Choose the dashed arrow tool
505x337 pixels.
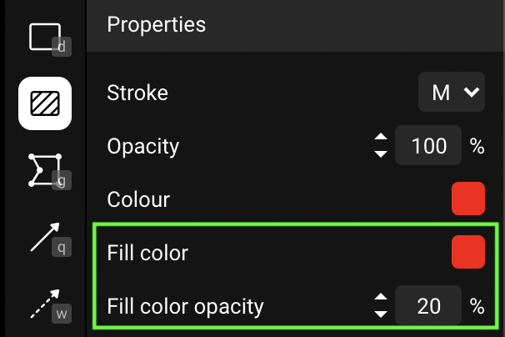[45, 304]
